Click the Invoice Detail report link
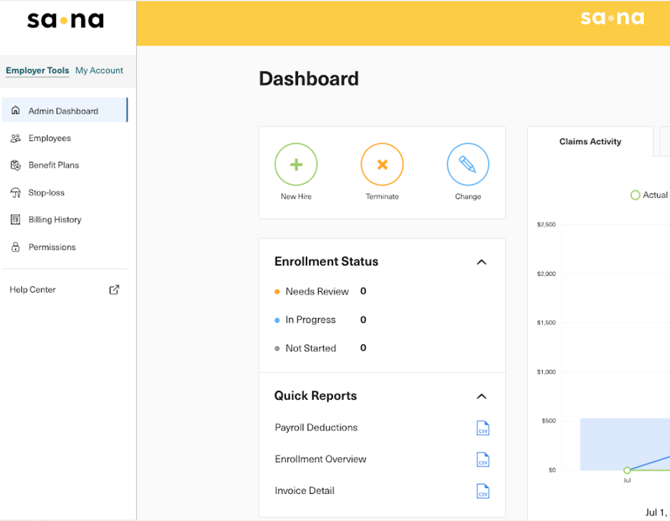 [305, 490]
